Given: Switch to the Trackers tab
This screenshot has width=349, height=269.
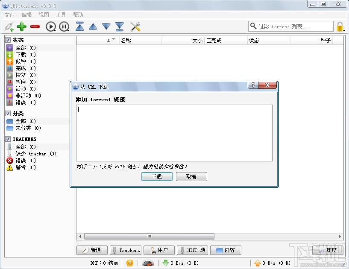Looking at the screenshot, I should click(x=126, y=250).
